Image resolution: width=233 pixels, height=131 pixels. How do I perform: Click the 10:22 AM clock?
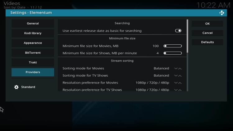pos(213,5)
